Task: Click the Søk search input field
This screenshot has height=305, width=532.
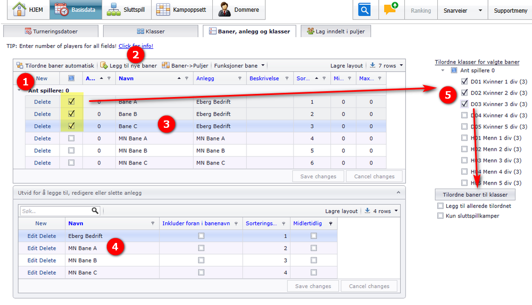Action: click(x=56, y=211)
